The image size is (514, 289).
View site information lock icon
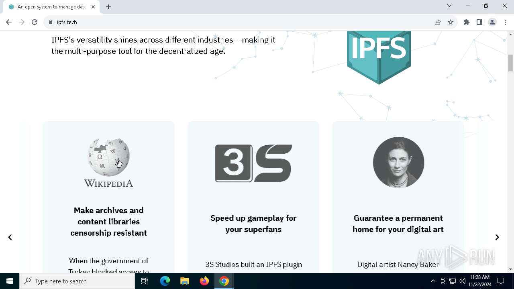pos(51,22)
